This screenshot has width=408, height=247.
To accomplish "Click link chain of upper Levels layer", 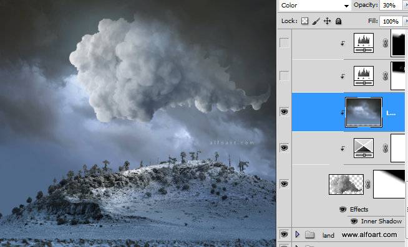I will pyautogui.click(x=386, y=43).
